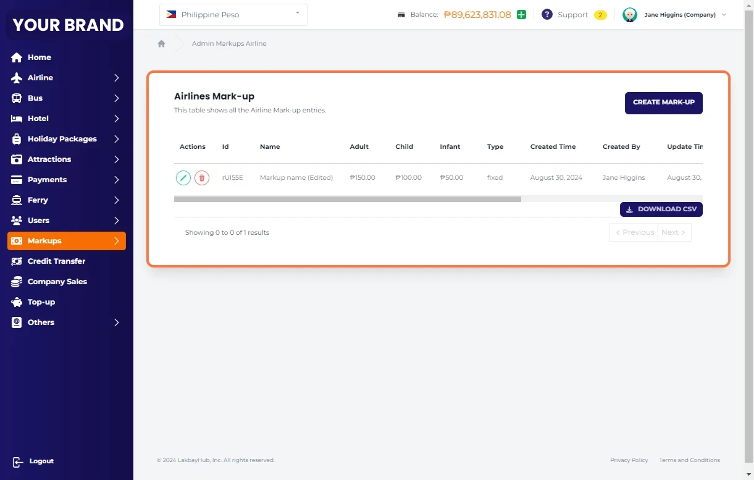This screenshot has width=754, height=480.
Task: Expand the Airline sidebar submenu
Action: [x=116, y=78]
